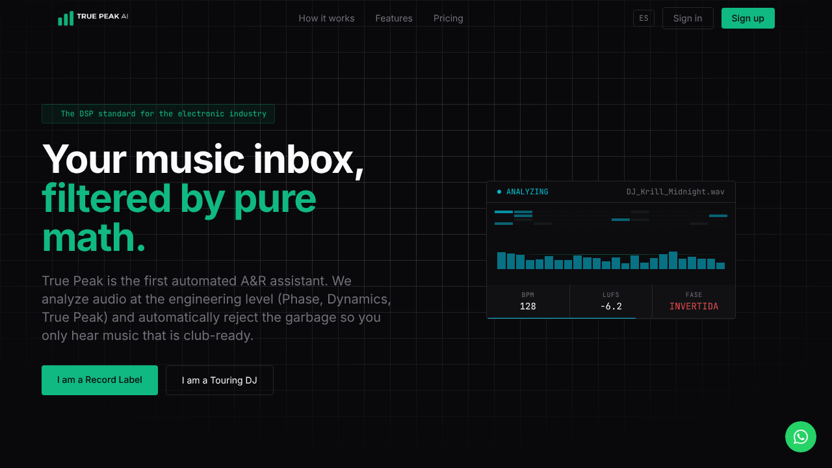The image size is (832, 468).
Task: Open the Pricing menu item
Action: (448, 18)
